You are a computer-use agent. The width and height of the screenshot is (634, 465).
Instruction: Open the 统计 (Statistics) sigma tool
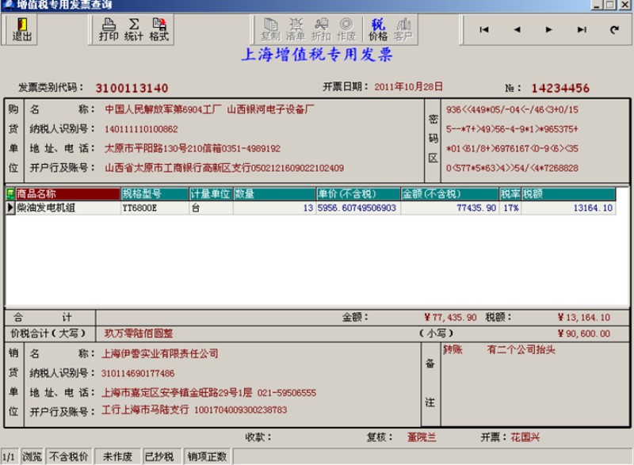[x=134, y=29]
